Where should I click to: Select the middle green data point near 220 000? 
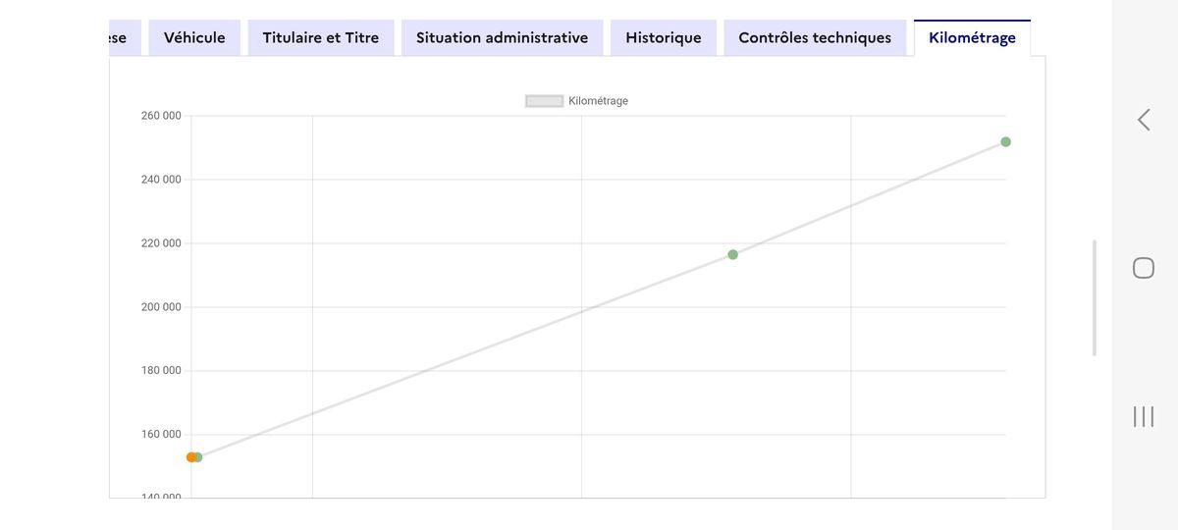(732, 255)
